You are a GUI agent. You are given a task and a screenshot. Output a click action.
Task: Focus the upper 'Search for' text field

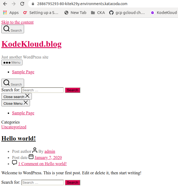[43, 90]
